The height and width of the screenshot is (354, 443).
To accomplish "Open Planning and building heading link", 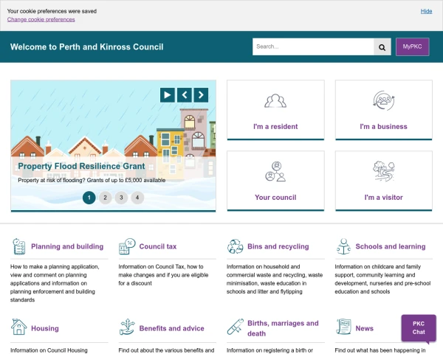I will 67,246.
